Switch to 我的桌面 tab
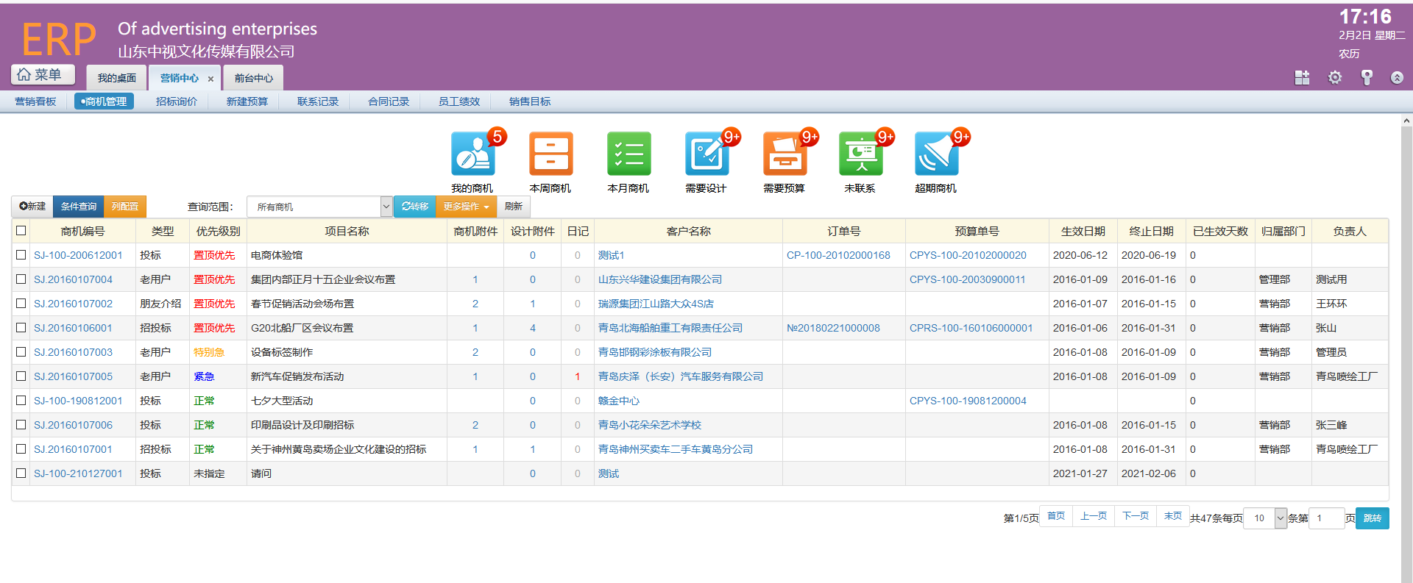This screenshot has width=1413, height=583. 117,78
